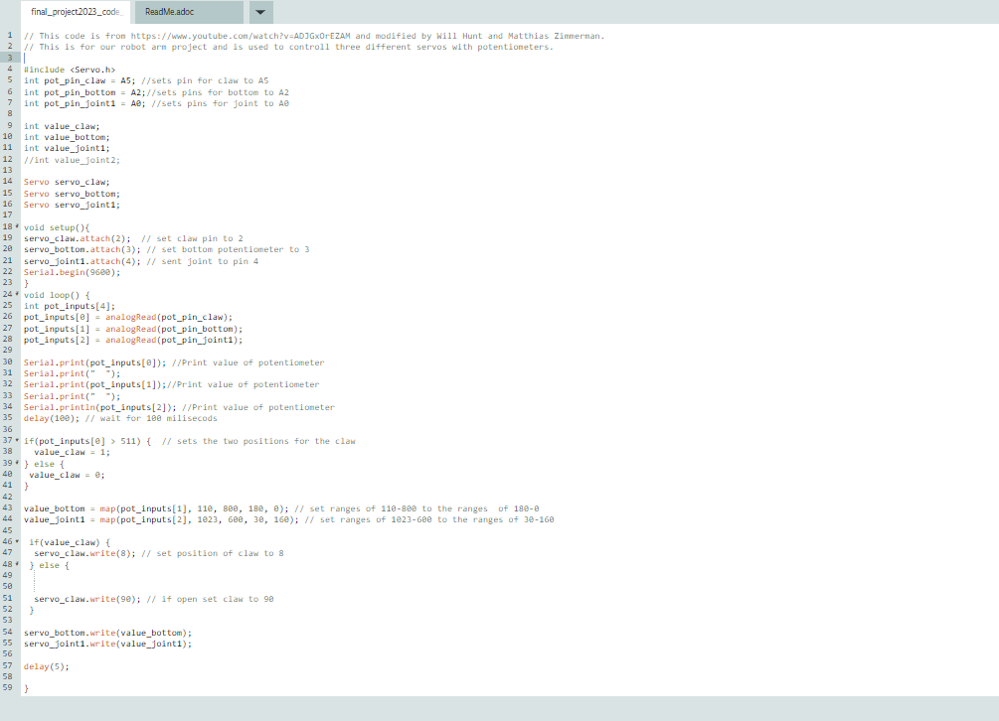
Task: Open the tab overflow dropdown arrow
Action: [258, 12]
